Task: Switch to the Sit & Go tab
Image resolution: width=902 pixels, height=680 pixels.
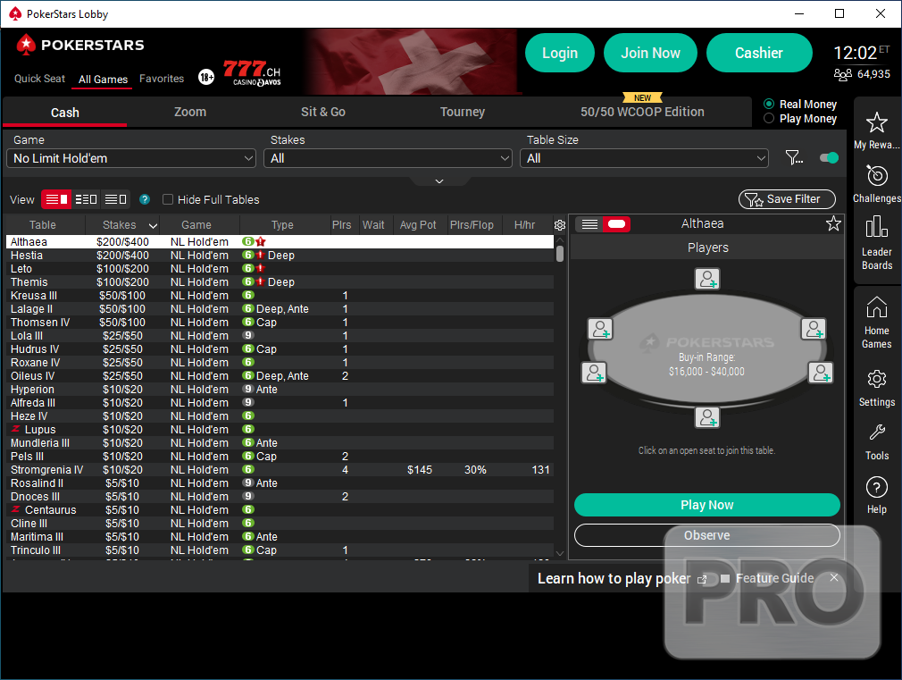Action: tap(323, 112)
